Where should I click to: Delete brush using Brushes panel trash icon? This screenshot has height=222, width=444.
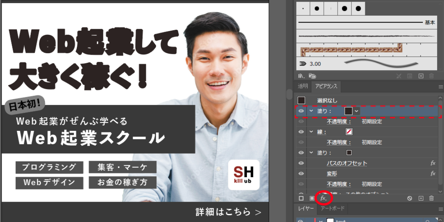(432, 76)
